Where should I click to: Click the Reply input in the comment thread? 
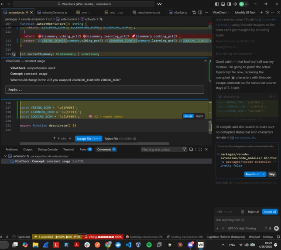pos(105,89)
